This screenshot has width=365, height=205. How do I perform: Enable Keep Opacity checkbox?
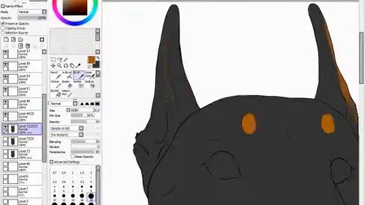(72, 157)
